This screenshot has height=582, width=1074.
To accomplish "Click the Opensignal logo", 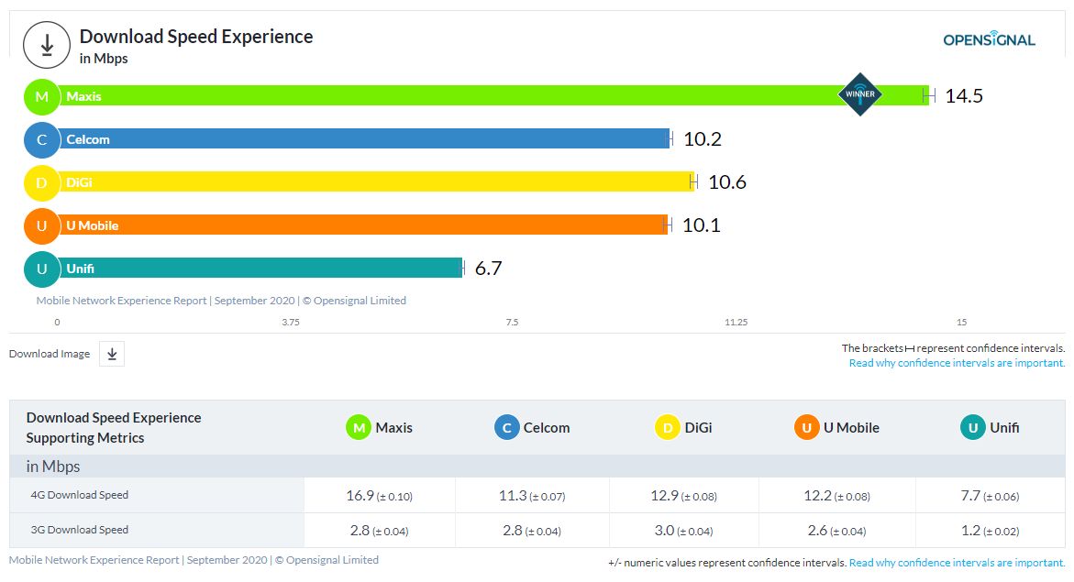I will pyautogui.click(x=989, y=39).
